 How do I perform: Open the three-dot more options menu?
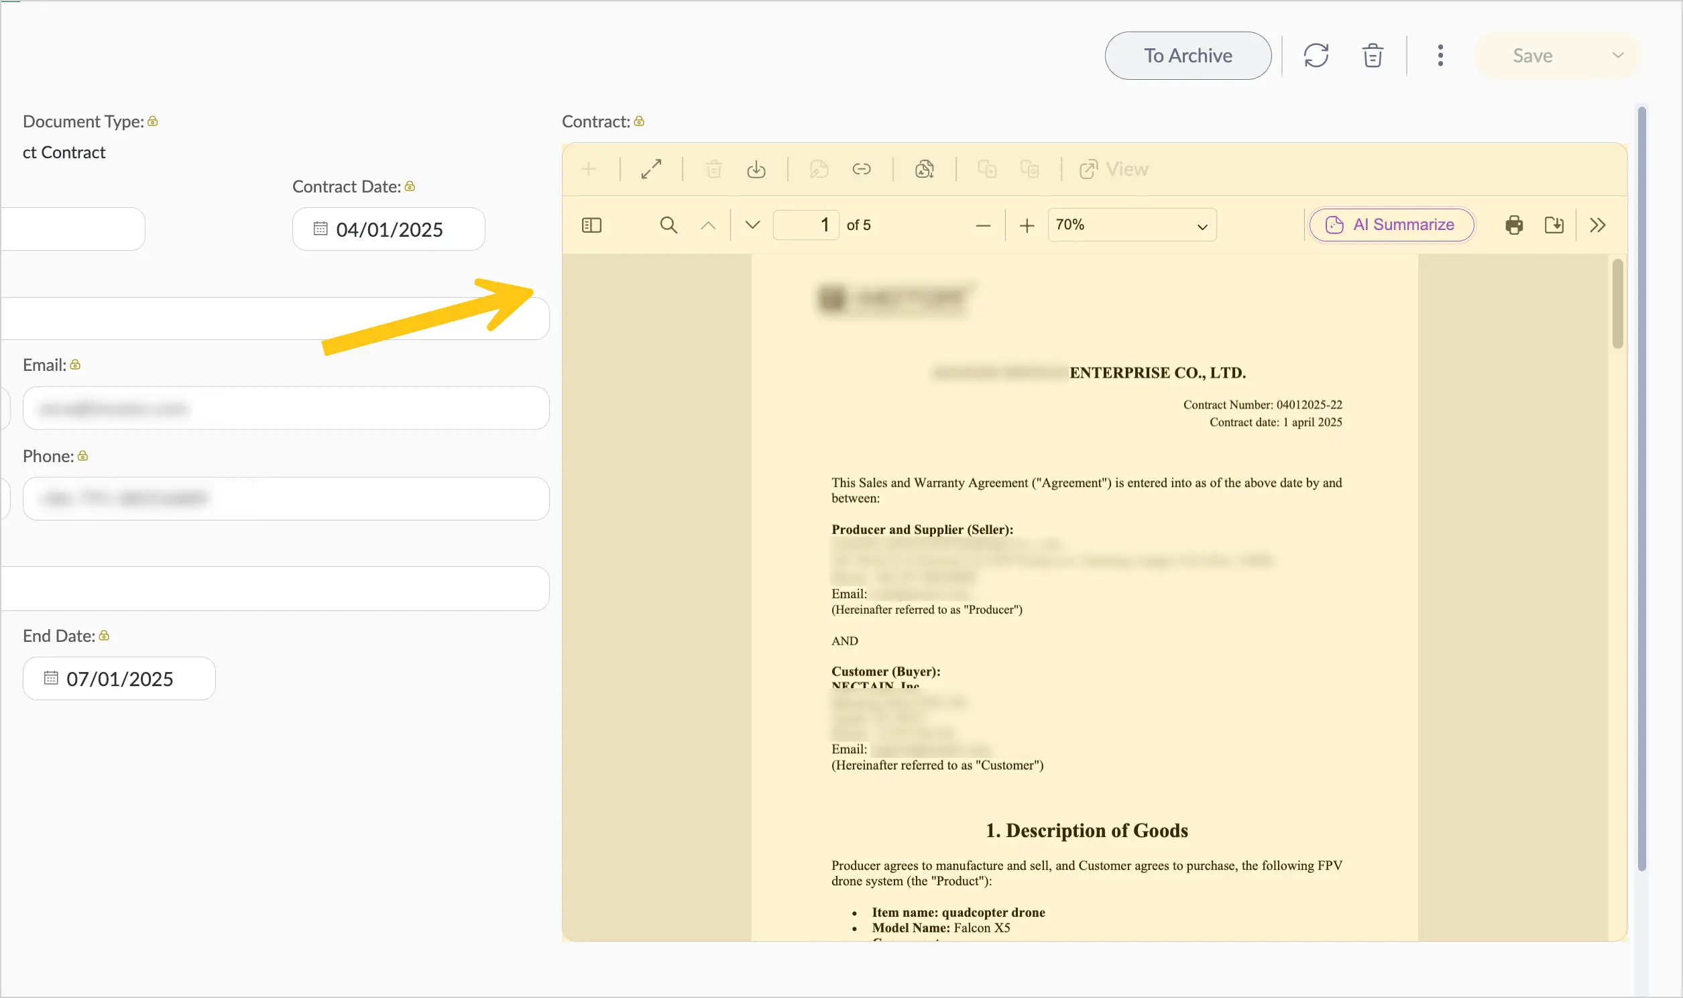(x=1440, y=56)
